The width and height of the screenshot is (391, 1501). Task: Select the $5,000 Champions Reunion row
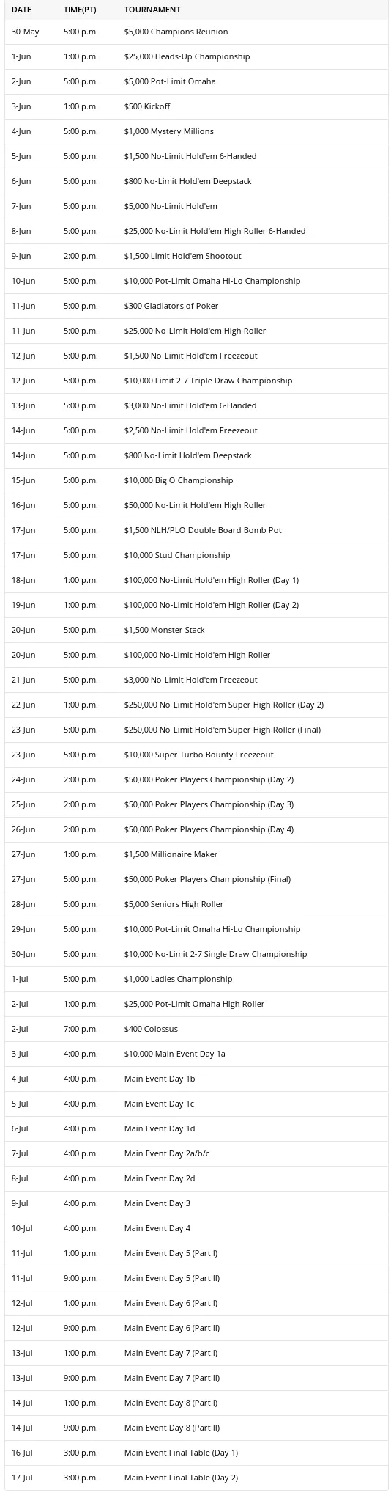pyautogui.click(x=196, y=32)
